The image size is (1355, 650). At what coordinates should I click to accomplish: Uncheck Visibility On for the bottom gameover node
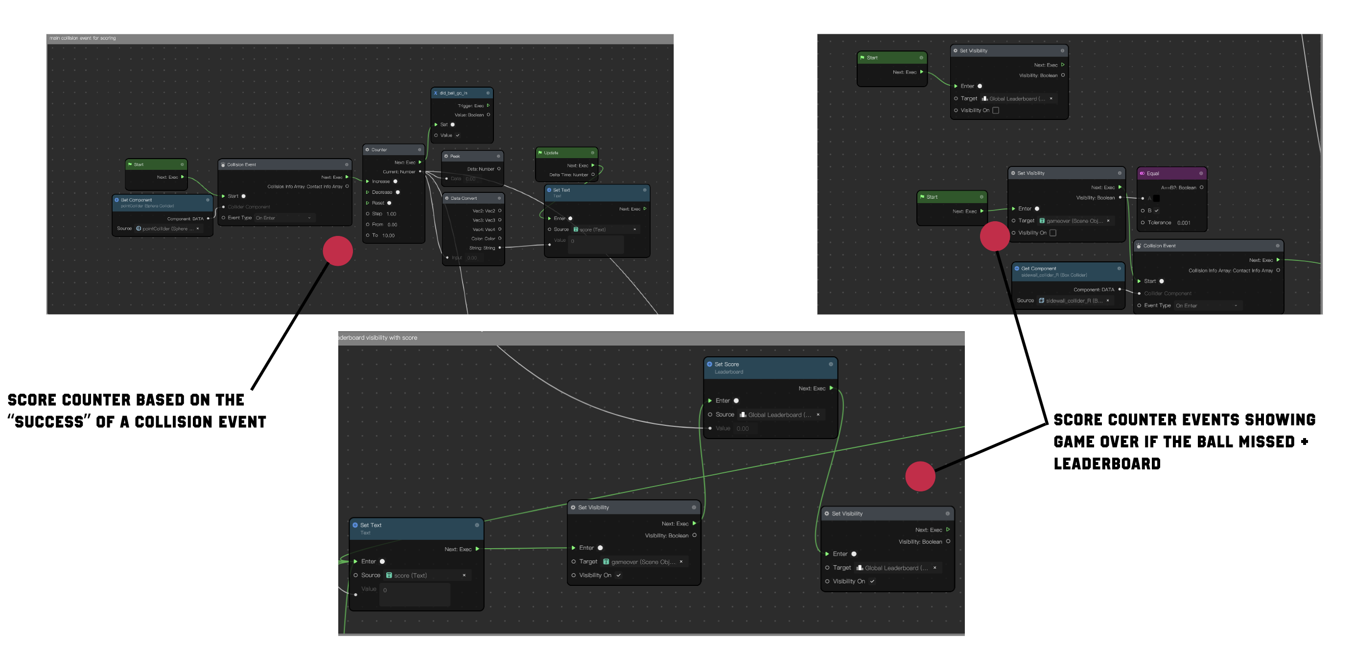click(x=619, y=575)
